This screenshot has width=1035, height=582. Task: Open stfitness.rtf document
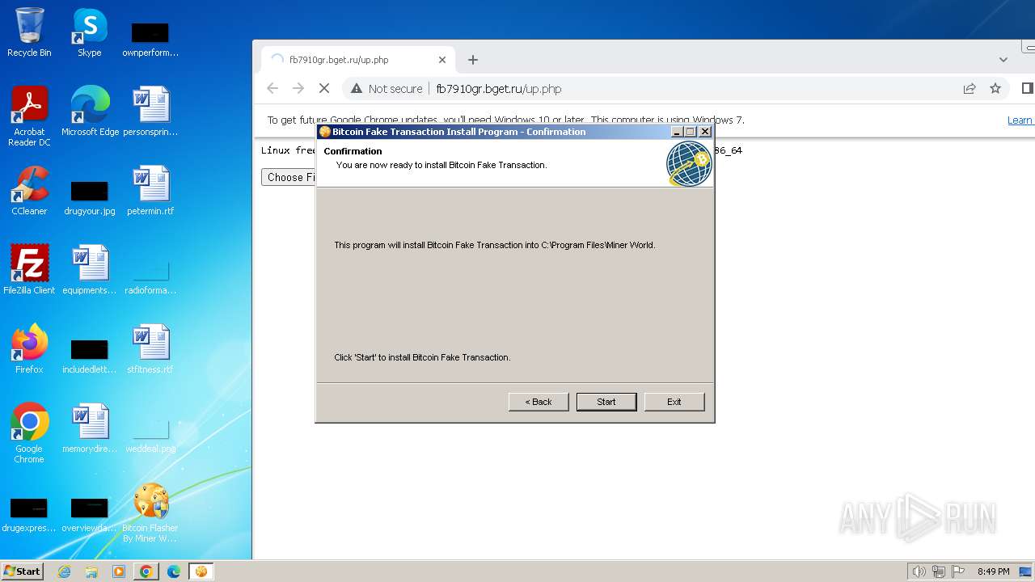150,349
